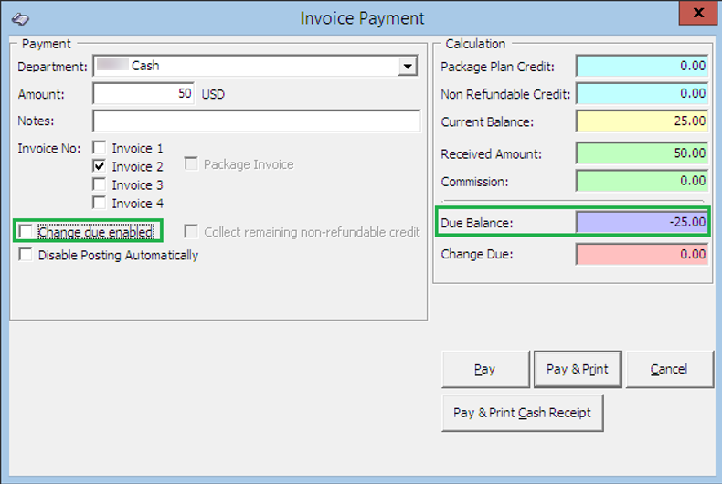
Task: Toggle the Package Invoice checkbox
Action: (x=191, y=163)
